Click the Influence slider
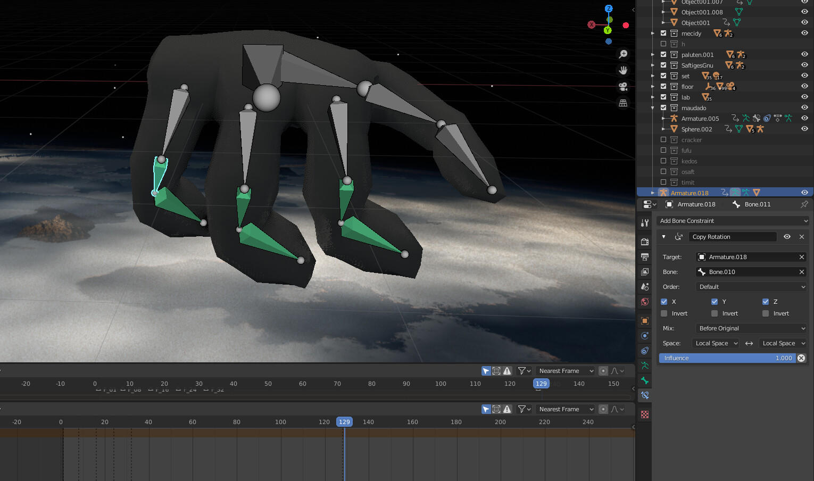 (727, 358)
